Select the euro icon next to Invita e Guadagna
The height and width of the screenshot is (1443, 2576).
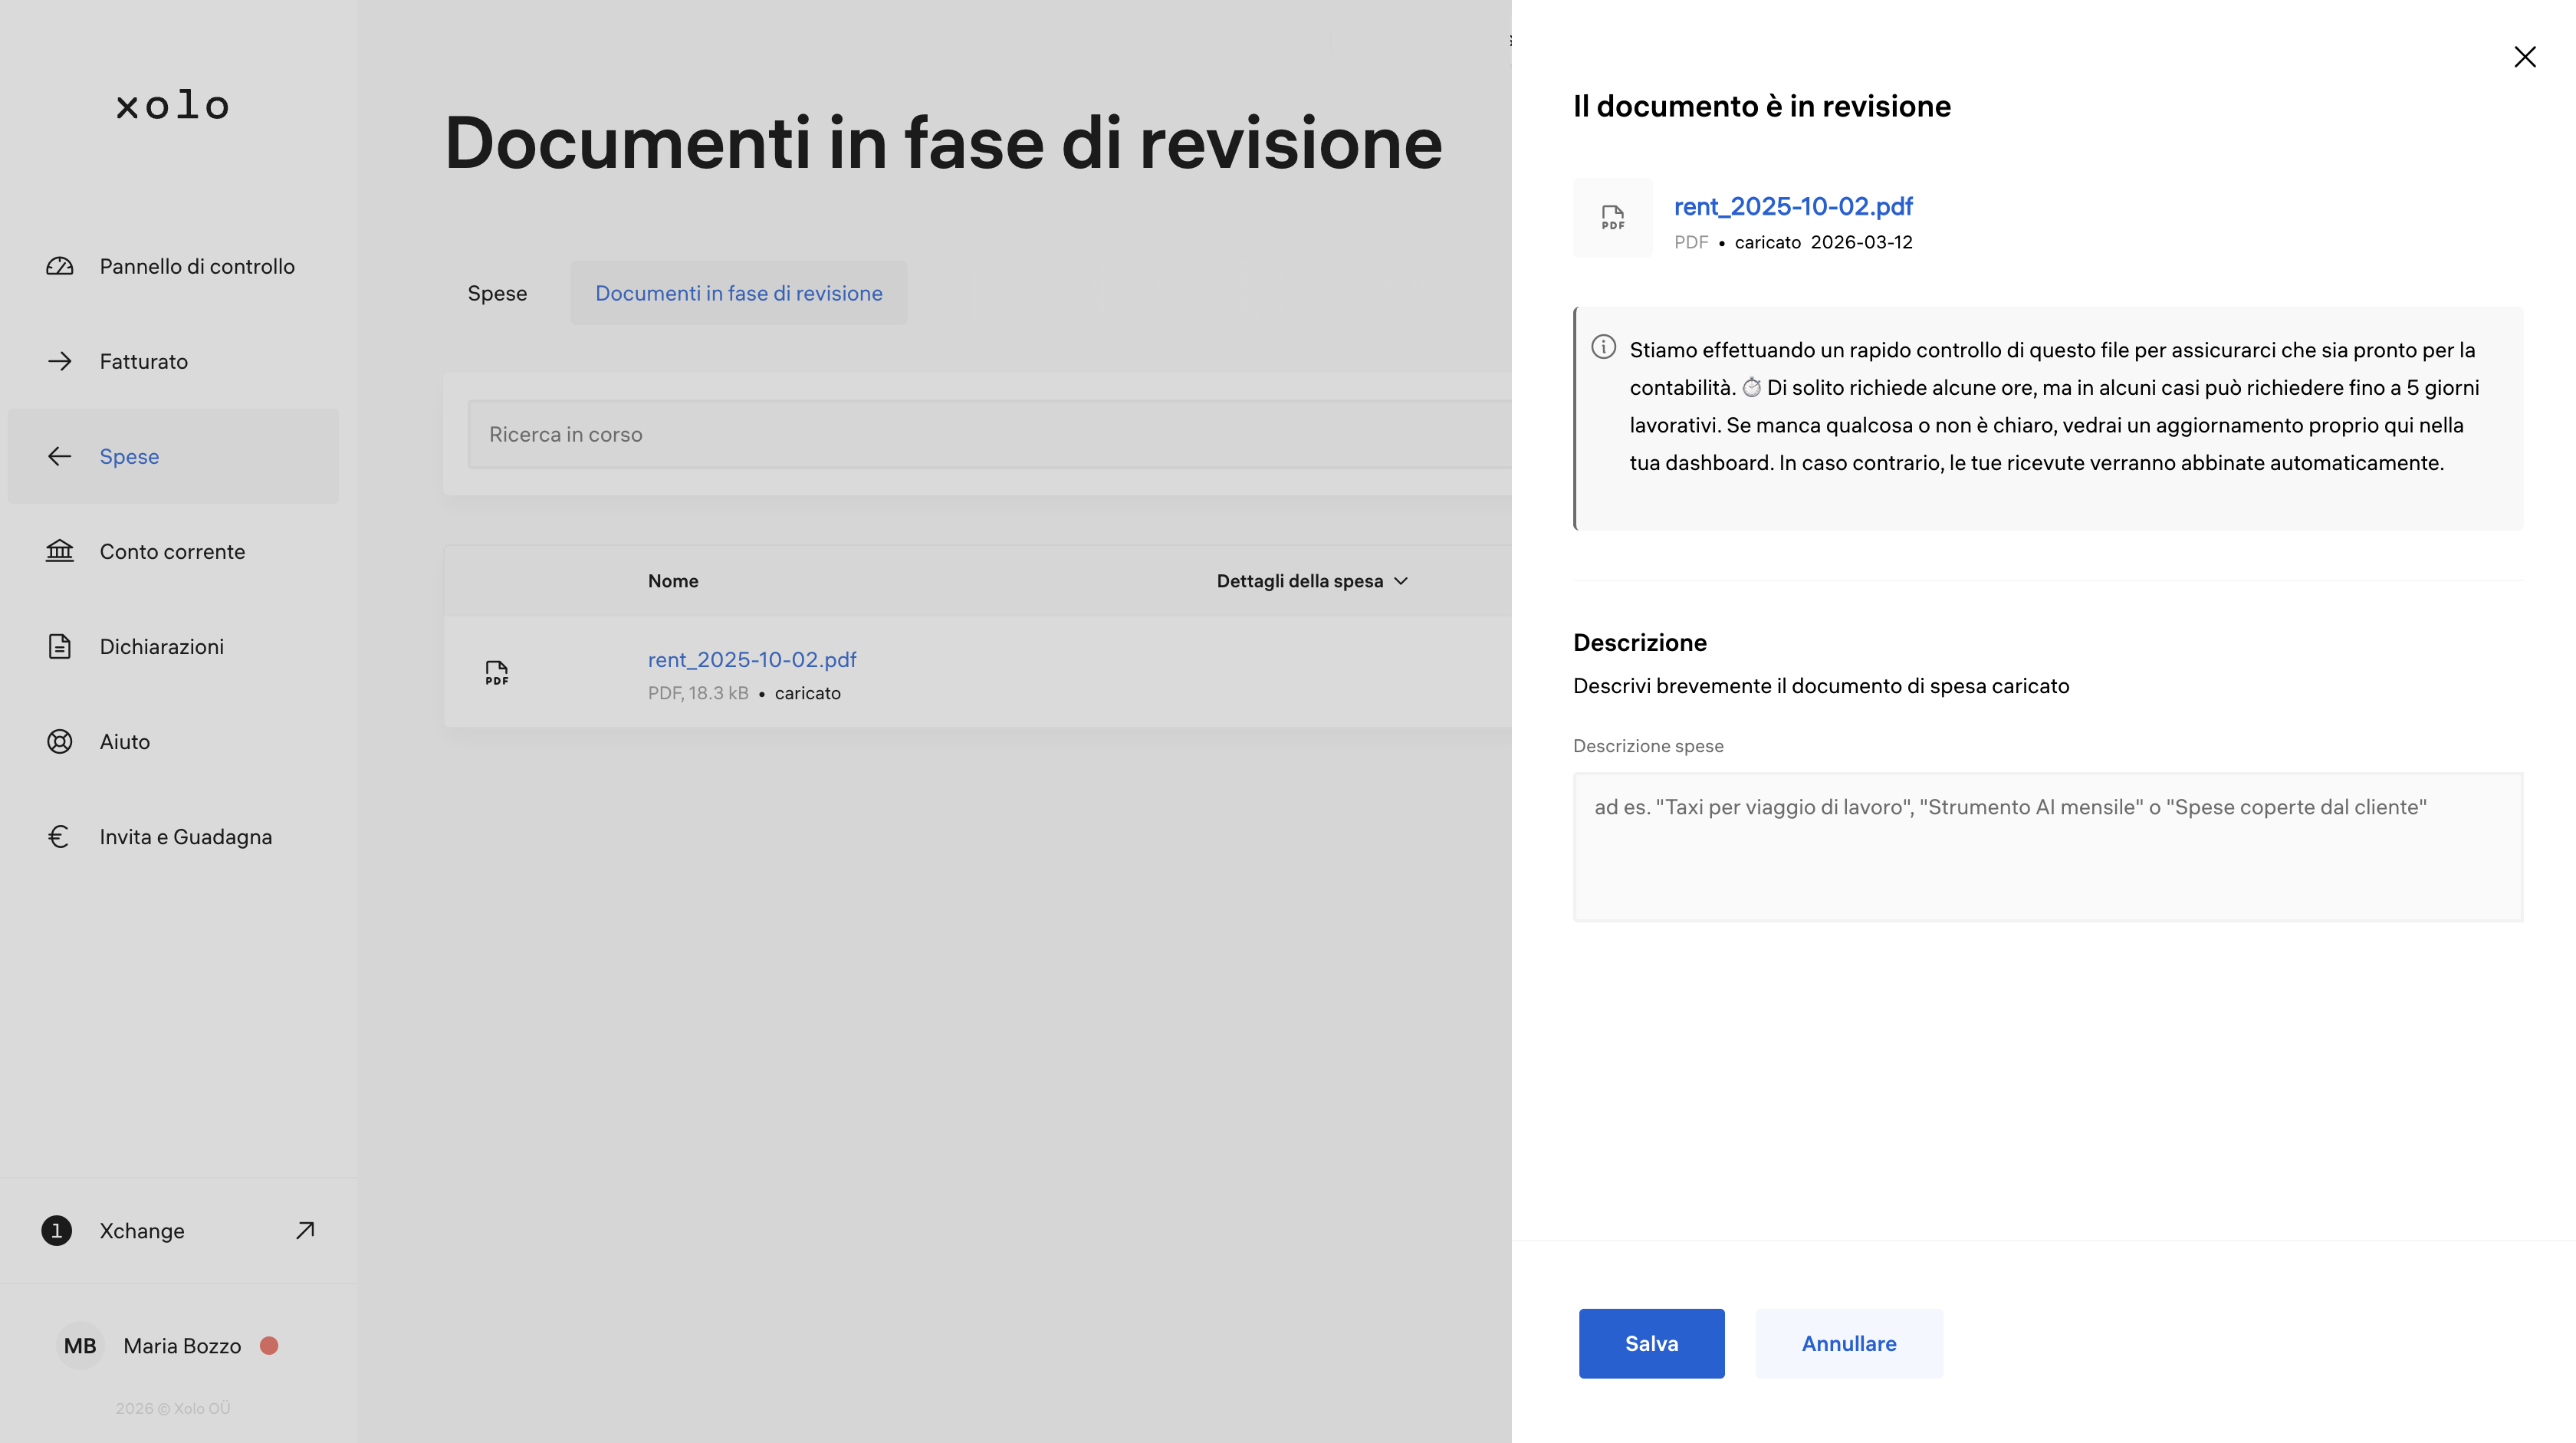[59, 836]
